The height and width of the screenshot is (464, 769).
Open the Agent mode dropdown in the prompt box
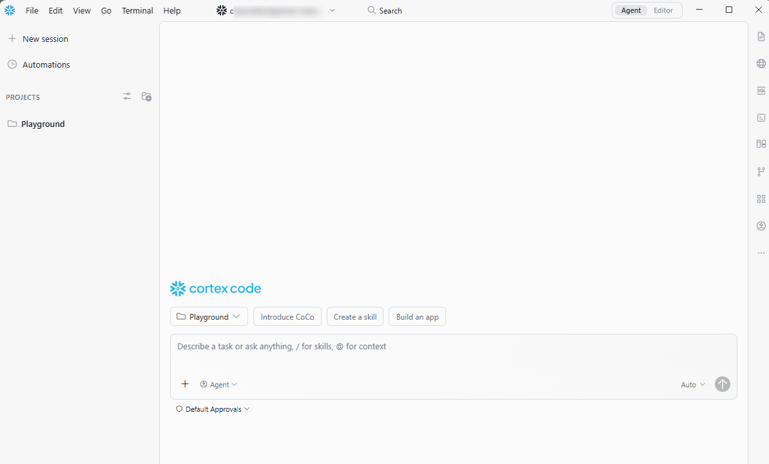[x=219, y=385]
